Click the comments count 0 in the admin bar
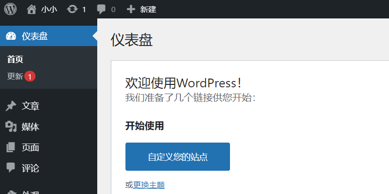389x194 pixels. point(113,10)
